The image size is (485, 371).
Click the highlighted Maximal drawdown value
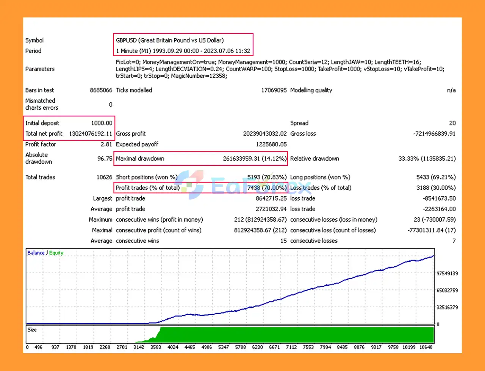(255, 159)
